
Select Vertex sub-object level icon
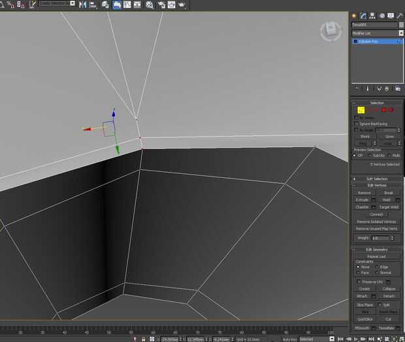tap(361, 110)
